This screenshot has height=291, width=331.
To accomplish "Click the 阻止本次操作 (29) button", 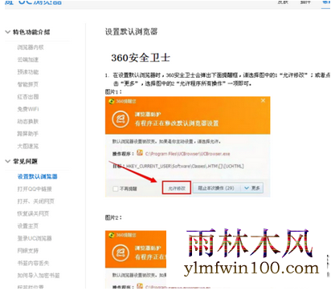I will (x=216, y=188).
